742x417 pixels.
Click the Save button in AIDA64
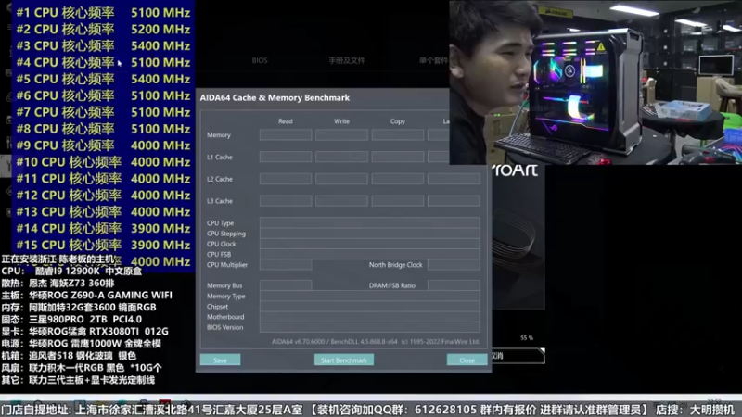coord(220,360)
